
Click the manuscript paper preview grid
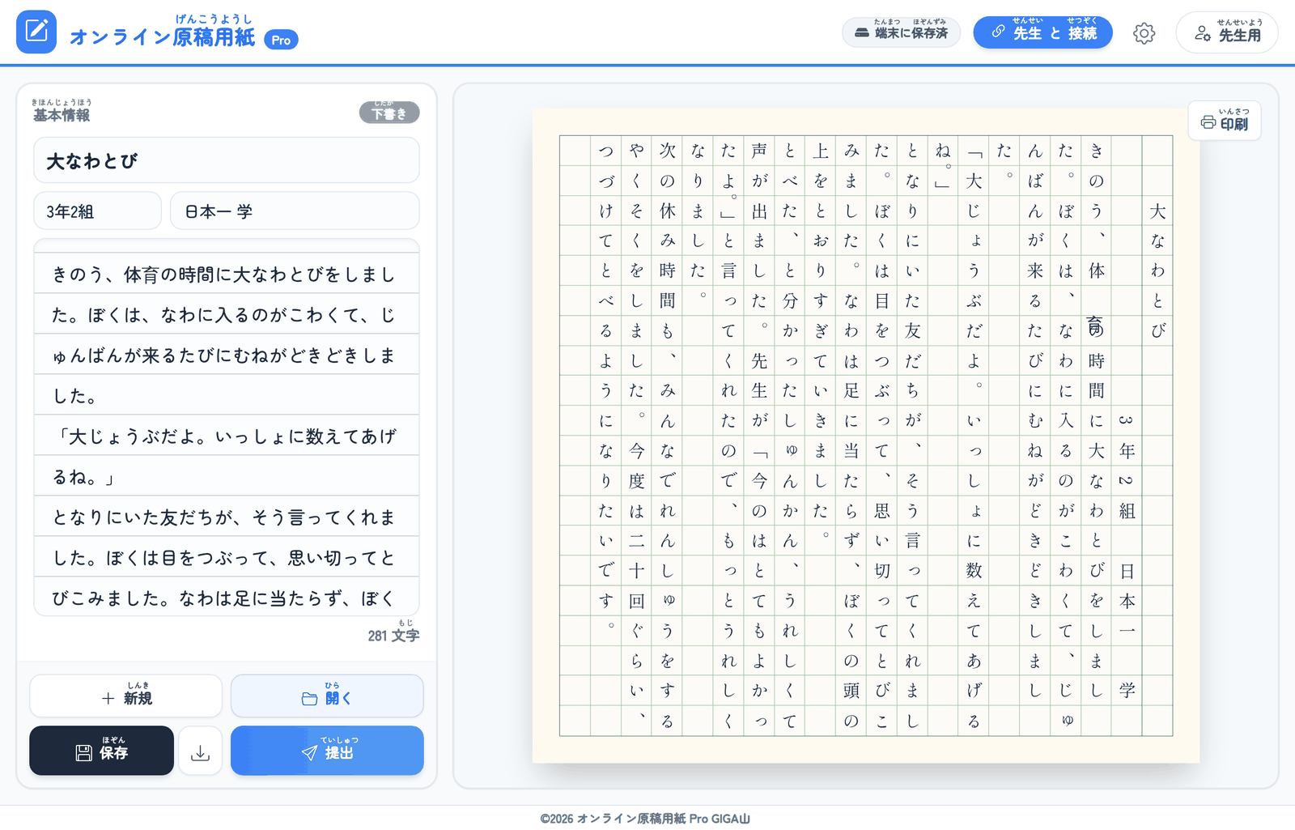coord(866,436)
